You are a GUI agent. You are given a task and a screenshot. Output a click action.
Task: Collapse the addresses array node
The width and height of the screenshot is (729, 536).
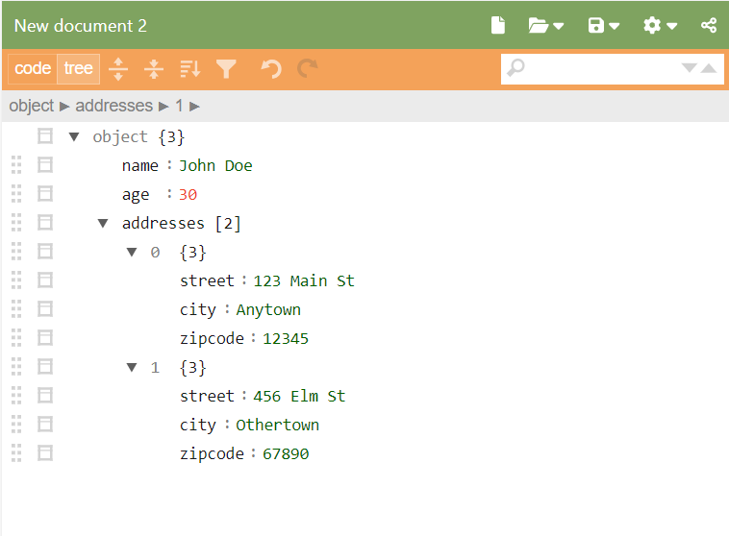tap(103, 224)
